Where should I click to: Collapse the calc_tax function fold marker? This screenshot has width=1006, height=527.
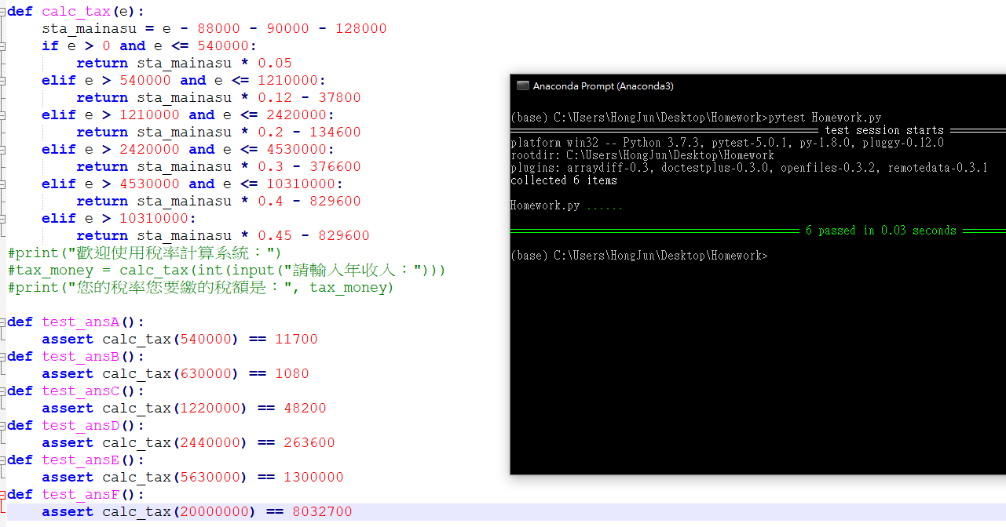click(3, 11)
